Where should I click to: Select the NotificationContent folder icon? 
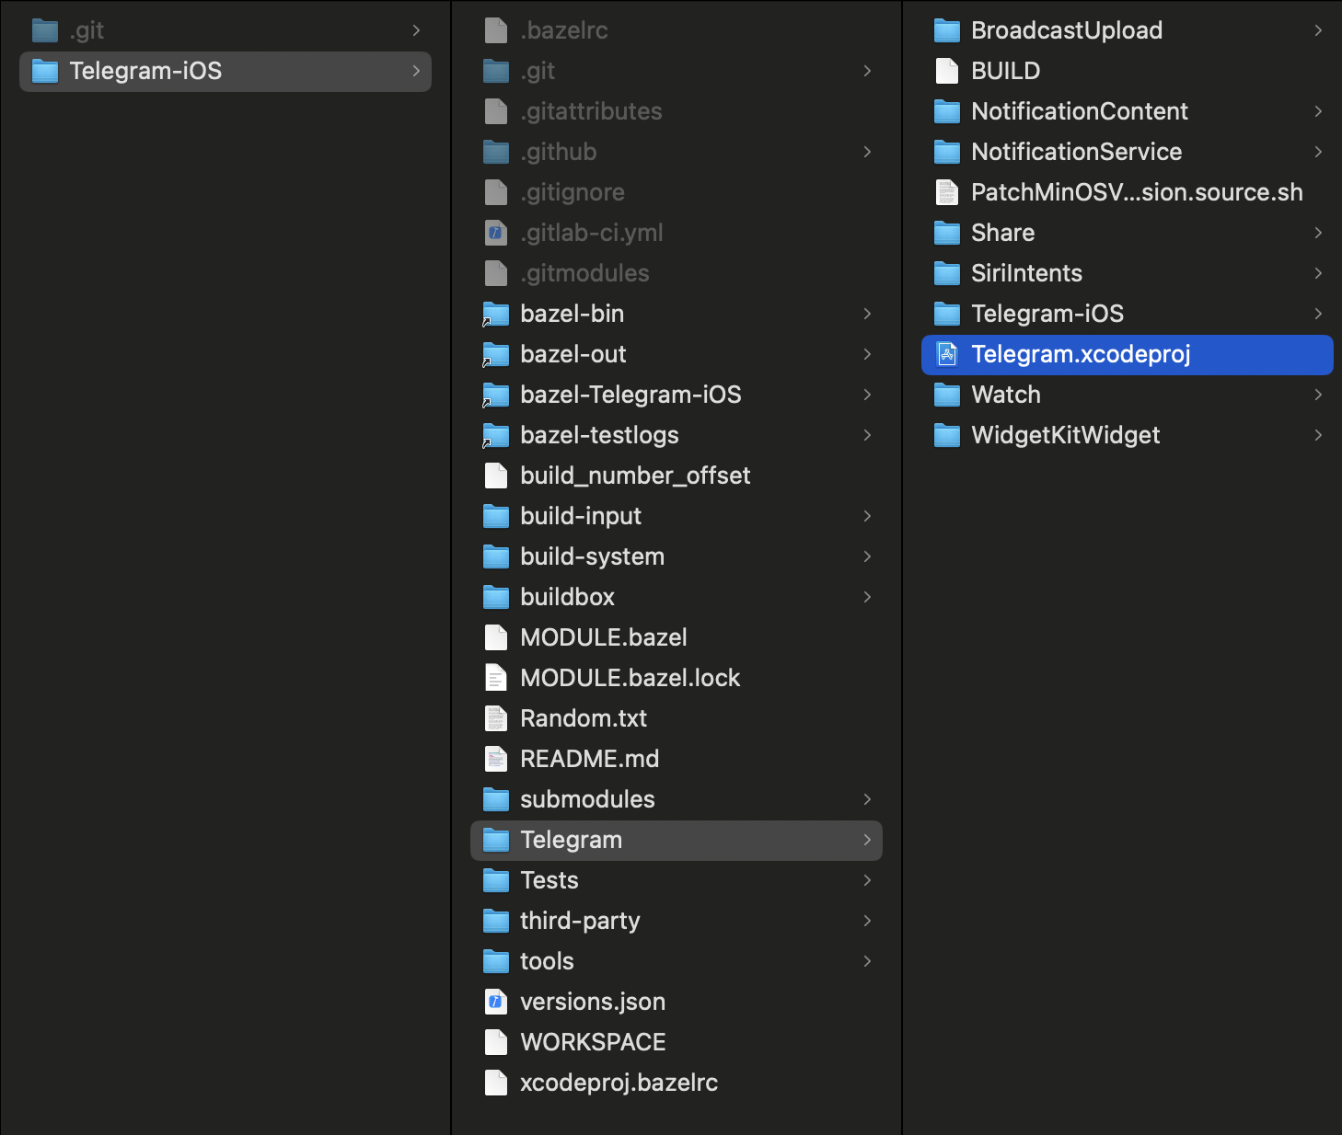[x=947, y=111]
